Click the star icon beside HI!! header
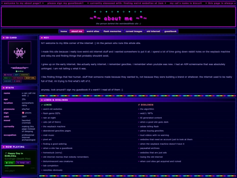Viewport: 237px width, 178px height. [42, 38]
